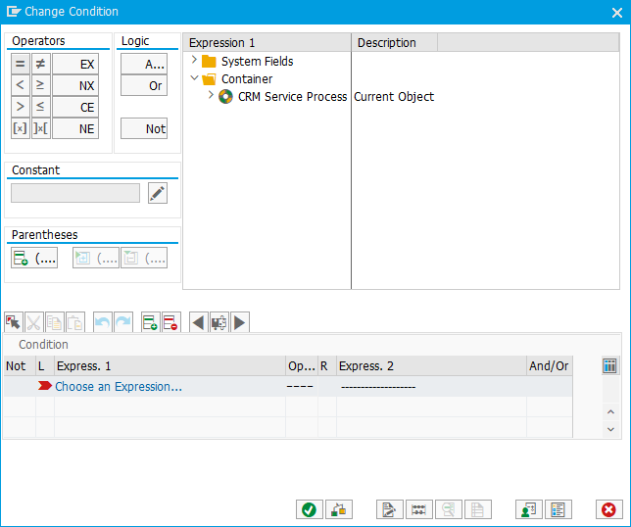The width and height of the screenshot is (631, 527).
Task: Click the left arrow icon in toolbar
Action: [198, 322]
